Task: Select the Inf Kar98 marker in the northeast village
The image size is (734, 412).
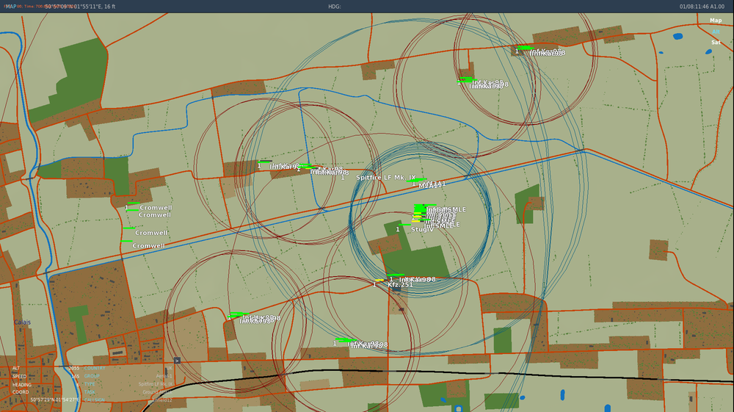Action: (x=547, y=52)
